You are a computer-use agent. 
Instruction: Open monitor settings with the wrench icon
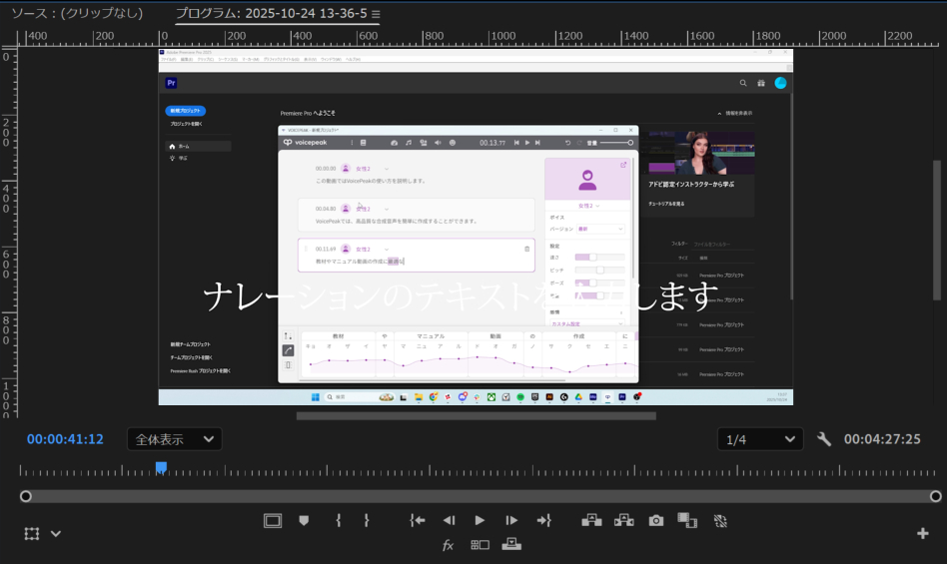(x=824, y=439)
